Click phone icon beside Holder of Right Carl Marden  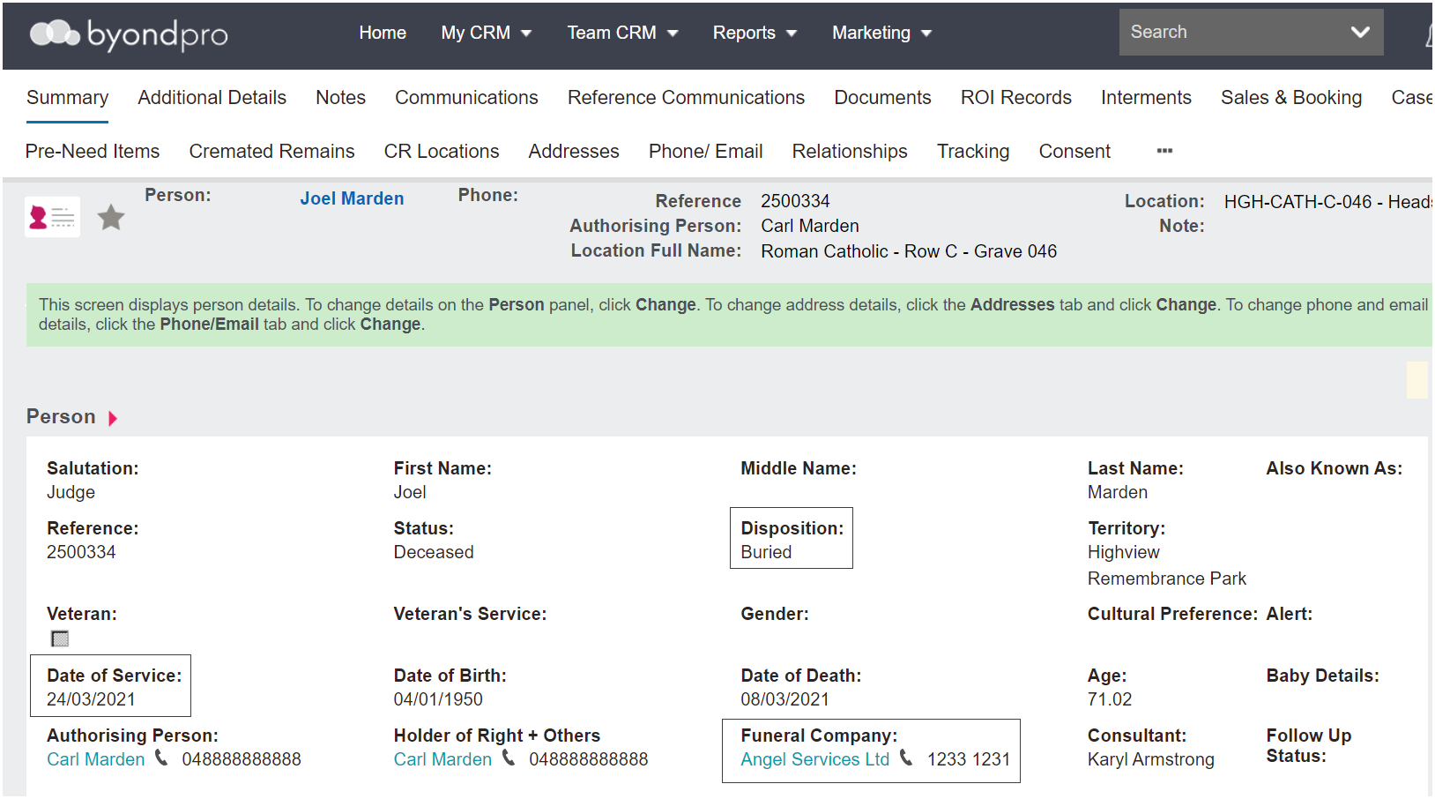509,758
